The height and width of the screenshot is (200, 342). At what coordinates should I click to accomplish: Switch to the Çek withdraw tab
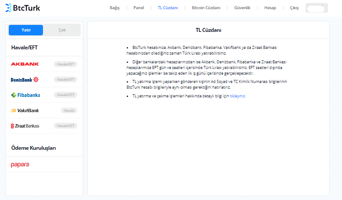pyautogui.click(x=62, y=30)
